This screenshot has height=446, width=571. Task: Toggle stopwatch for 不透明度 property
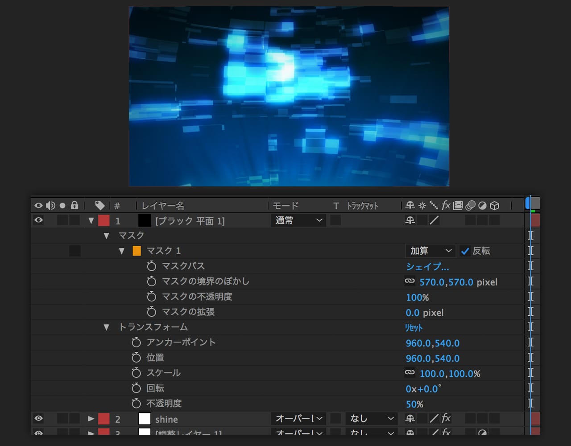click(137, 404)
